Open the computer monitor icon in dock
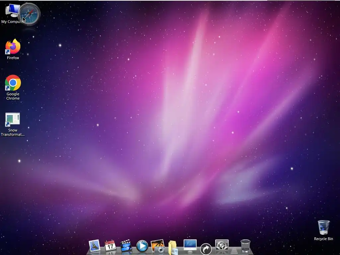The image size is (340, 255). point(190,246)
